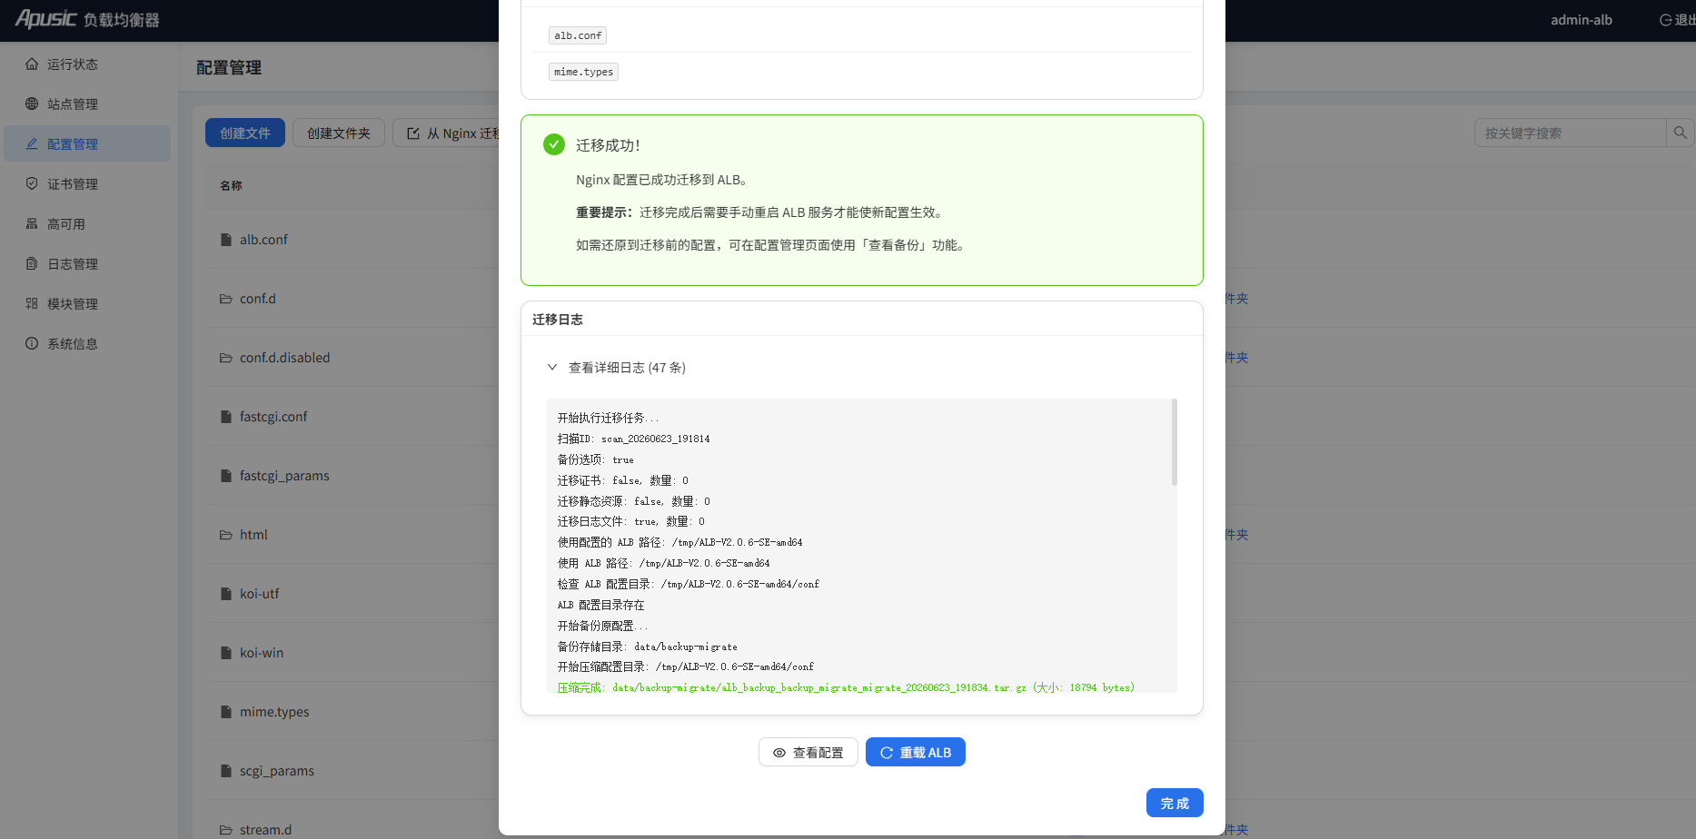
Task: Click 完成 to close the dialog
Action: point(1175,803)
